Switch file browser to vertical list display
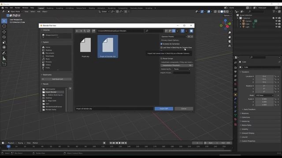The width and height of the screenshot is (282, 158). pyautogui.click(x=167, y=31)
